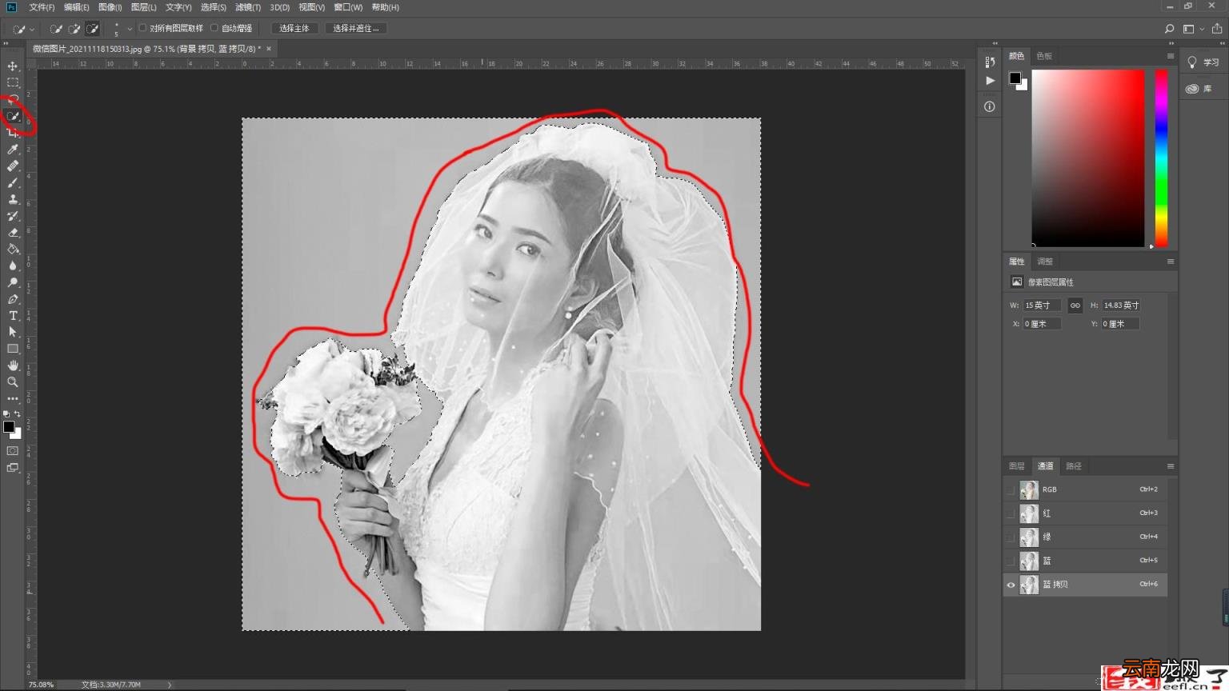
Task: Select the Move tool
Action: coord(13,66)
